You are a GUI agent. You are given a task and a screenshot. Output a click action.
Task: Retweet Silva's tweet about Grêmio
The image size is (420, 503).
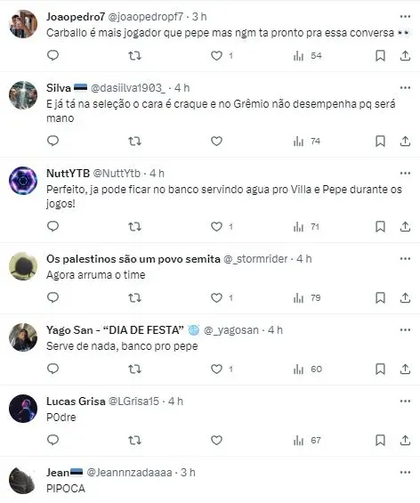134,142
